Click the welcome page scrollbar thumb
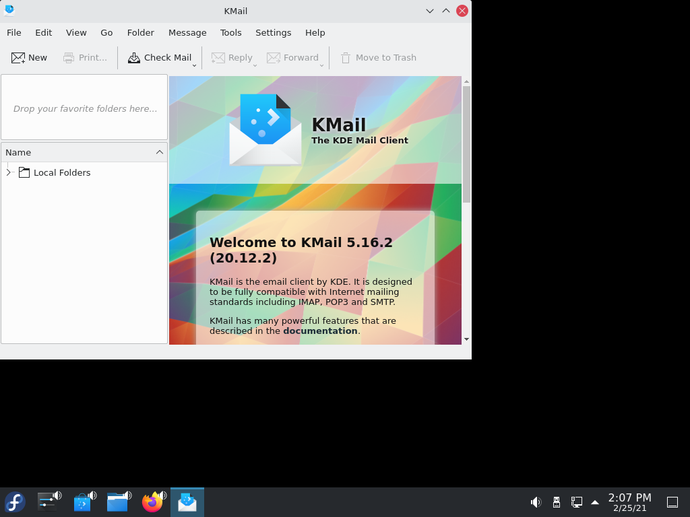Image resolution: width=690 pixels, height=517 pixels. (x=466, y=144)
